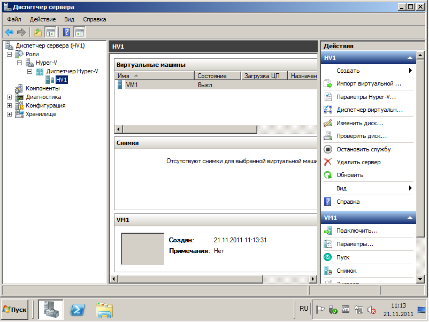Open the Вид menu in the menu bar

pos(69,19)
